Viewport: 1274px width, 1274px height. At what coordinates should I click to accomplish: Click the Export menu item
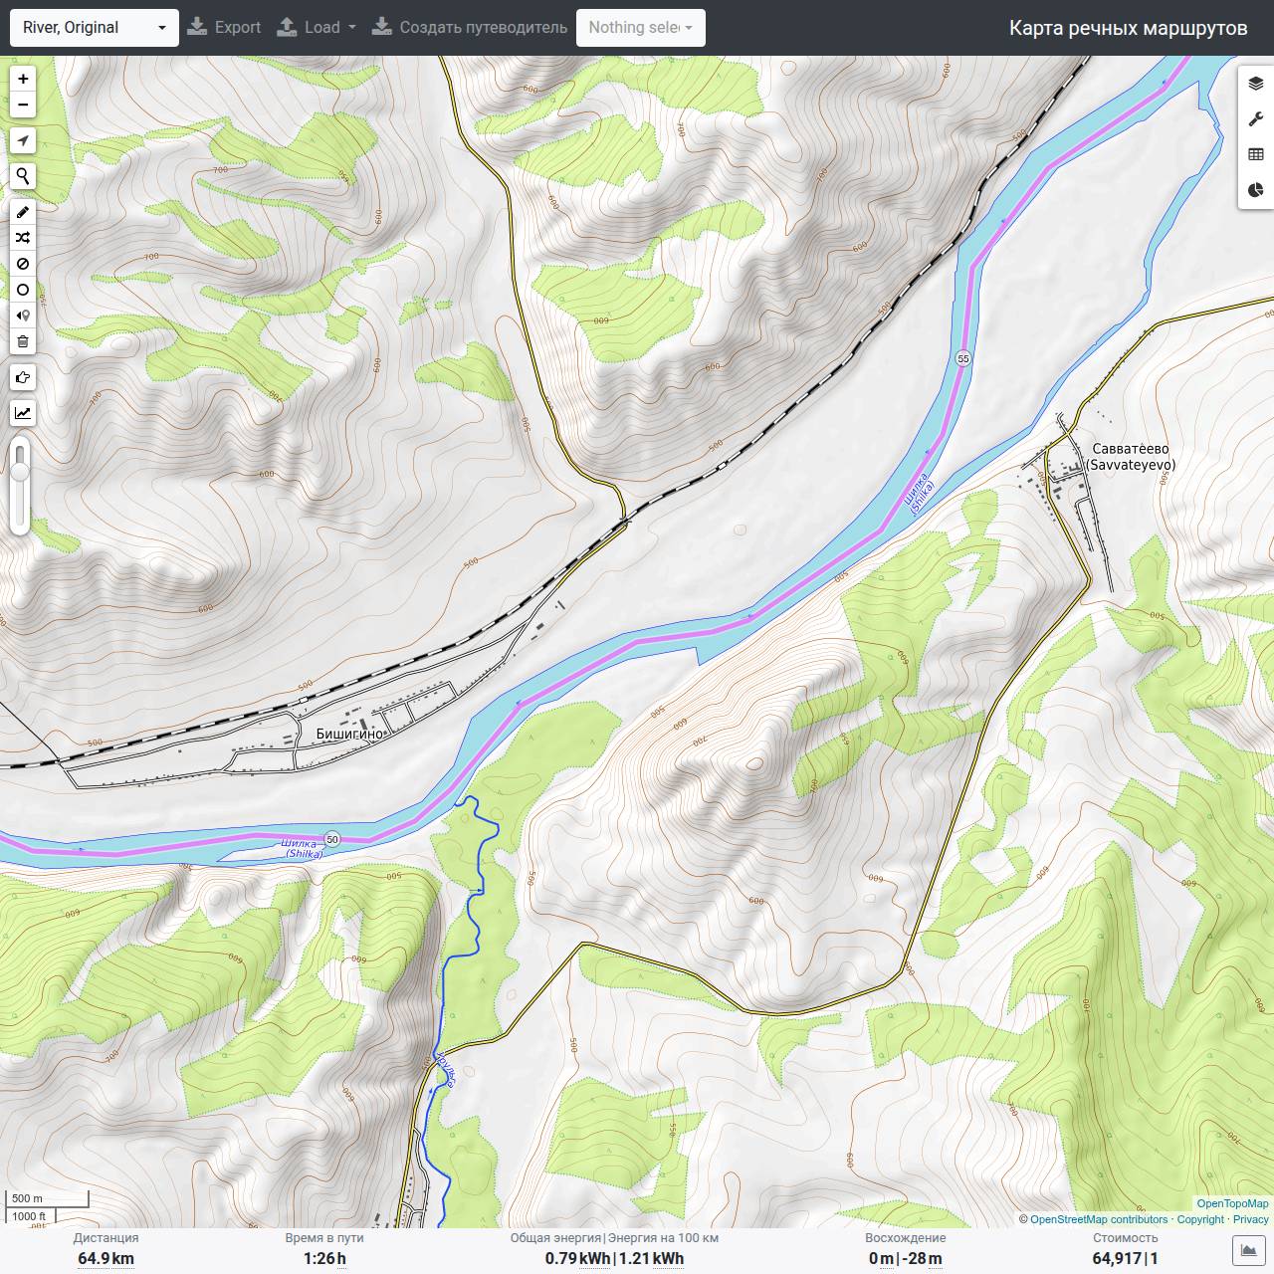[224, 28]
